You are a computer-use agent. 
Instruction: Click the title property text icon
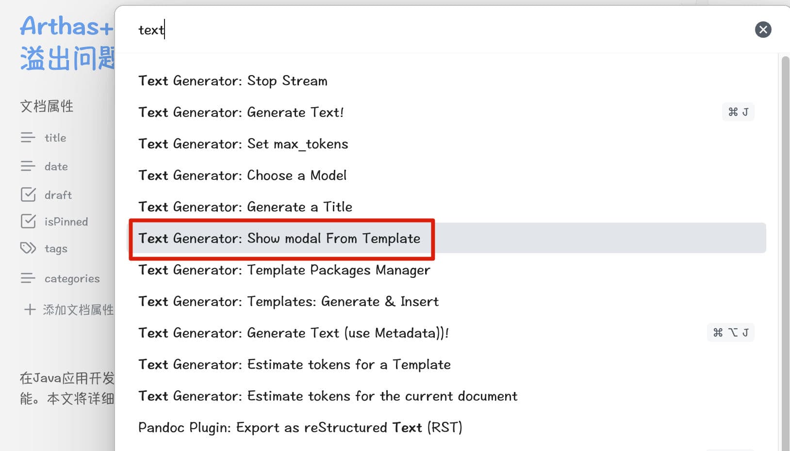pyautogui.click(x=28, y=138)
